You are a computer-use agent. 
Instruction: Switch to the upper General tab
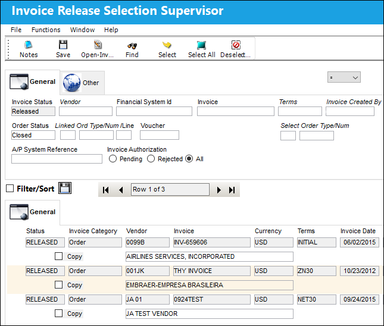(x=32, y=82)
